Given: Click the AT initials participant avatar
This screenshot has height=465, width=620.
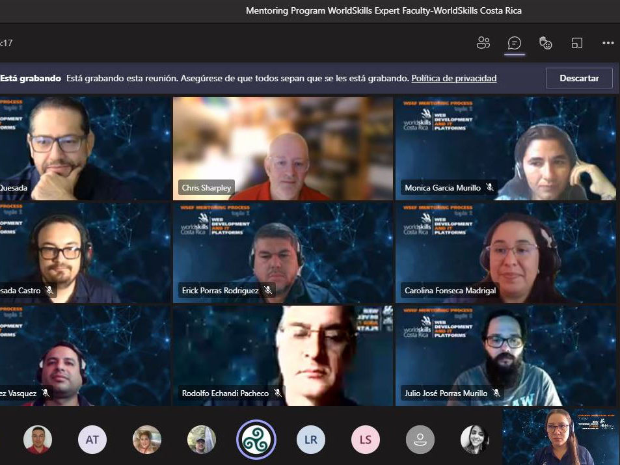Looking at the screenshot, I should [x=92, y=440].
